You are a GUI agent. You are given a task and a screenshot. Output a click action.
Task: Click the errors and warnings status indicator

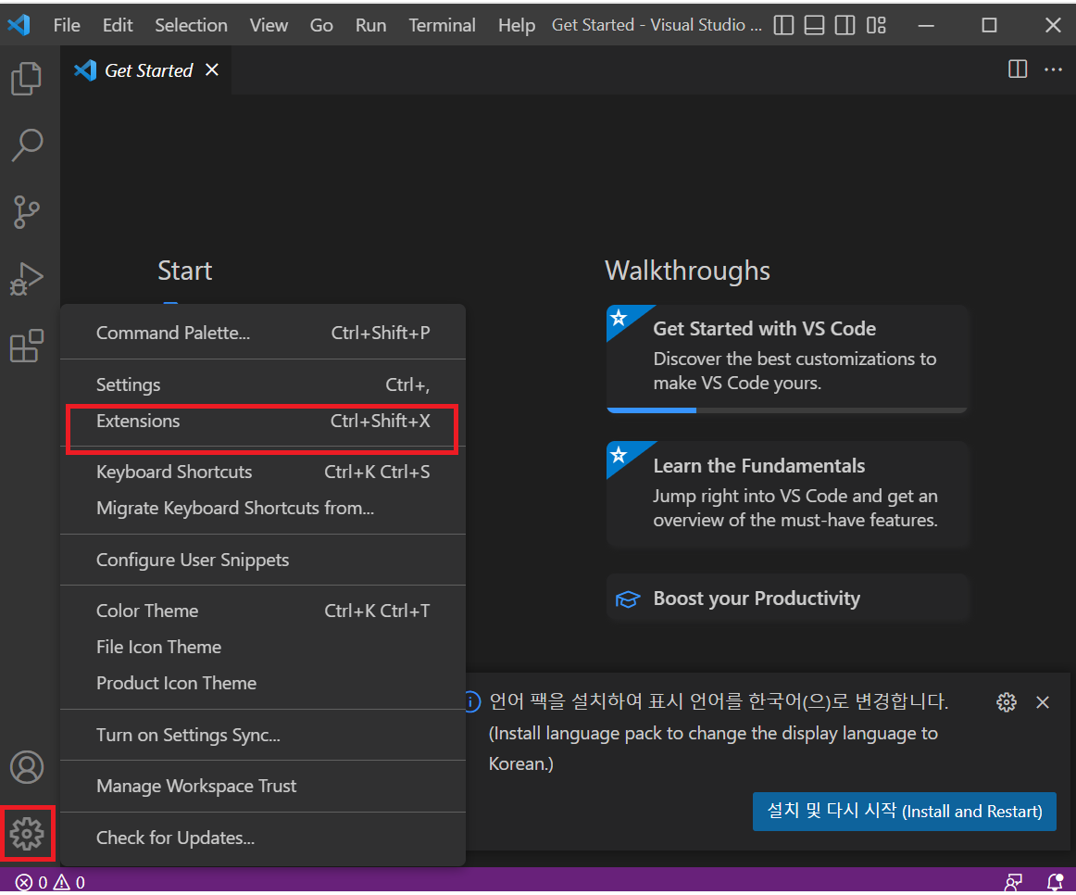(50, 882)
